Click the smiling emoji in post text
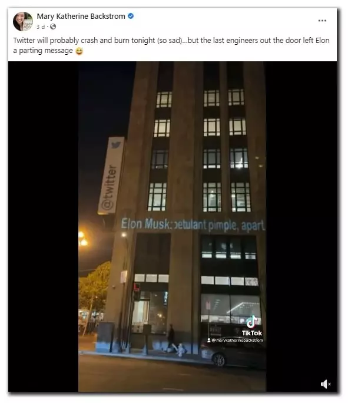 [x=79, y=51]
